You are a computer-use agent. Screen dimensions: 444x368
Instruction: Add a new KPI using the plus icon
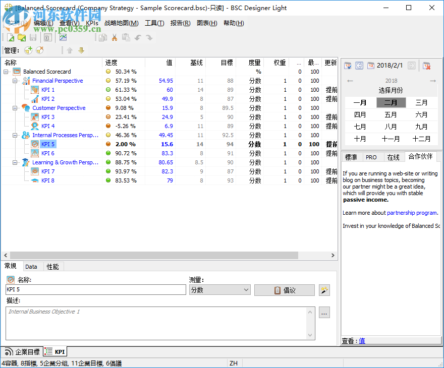click(28, 50)
